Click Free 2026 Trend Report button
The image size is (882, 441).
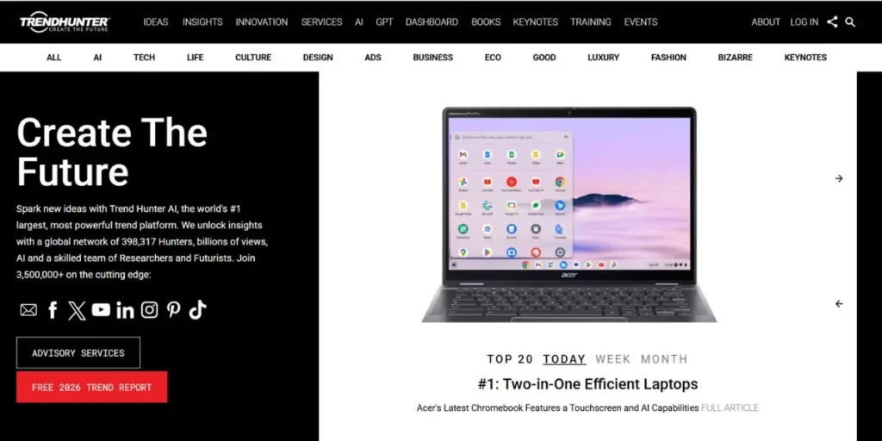click(91, 387)
